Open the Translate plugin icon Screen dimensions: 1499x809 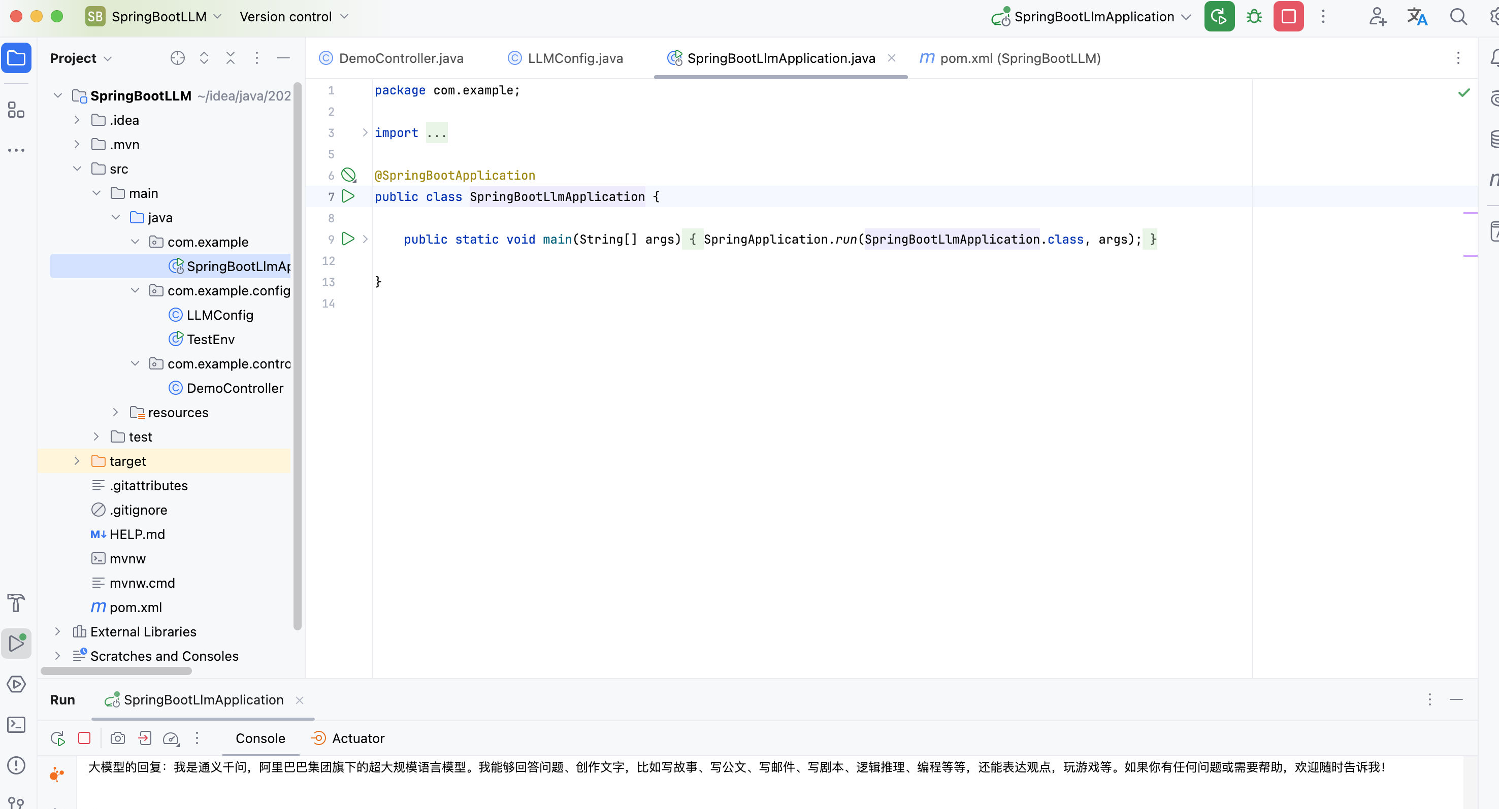1417,17
